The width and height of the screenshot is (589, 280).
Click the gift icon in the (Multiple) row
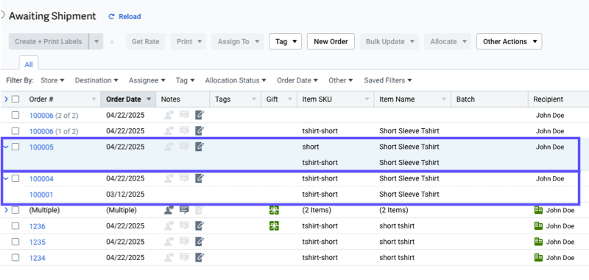[x=274, y=210]
